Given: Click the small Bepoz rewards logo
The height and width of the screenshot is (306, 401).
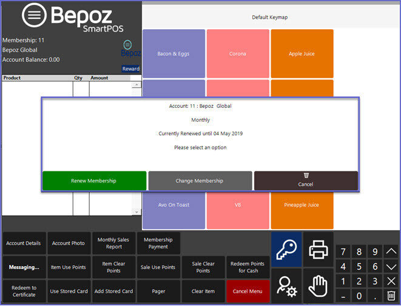Looking at the screenshot, I should (130, 48).
